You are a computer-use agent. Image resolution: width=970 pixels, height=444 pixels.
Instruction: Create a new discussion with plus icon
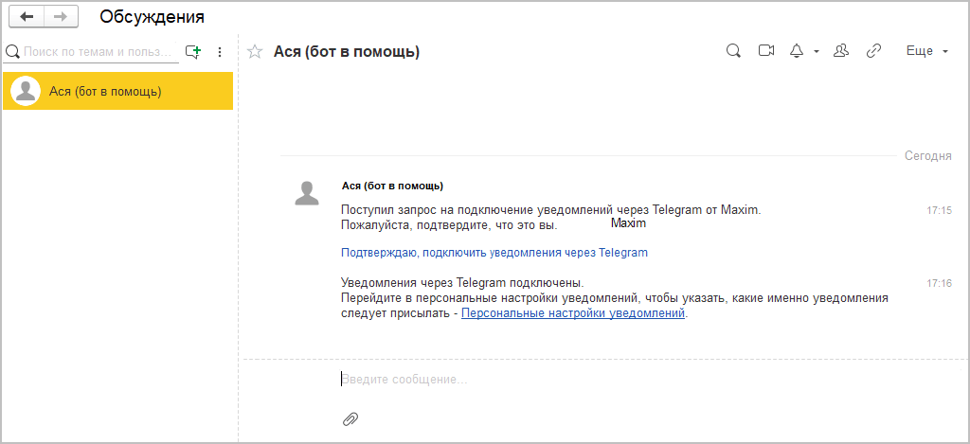click(x=193, y=52)
